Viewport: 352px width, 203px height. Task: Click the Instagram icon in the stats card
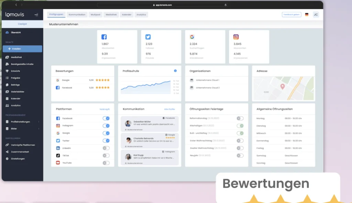(x=236, y=37)
